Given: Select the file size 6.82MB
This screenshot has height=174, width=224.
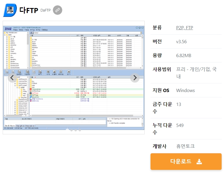Looking at the screenshot, I should [x=184, y=56].
